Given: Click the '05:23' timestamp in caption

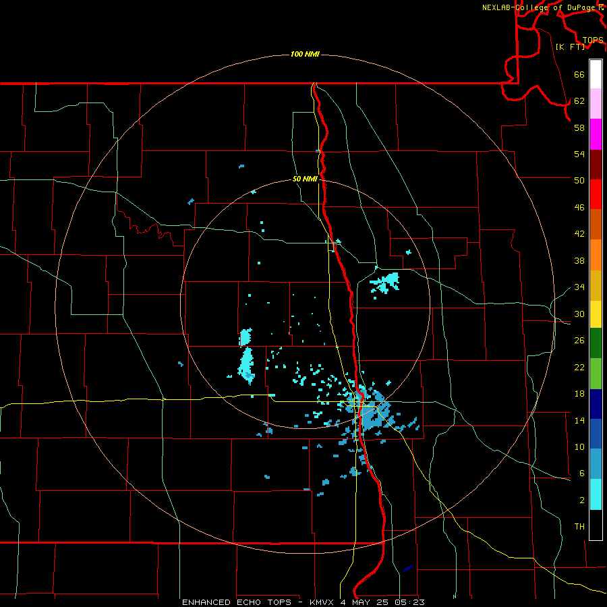Looking at the screenshot, I should [x=409, y=602].
